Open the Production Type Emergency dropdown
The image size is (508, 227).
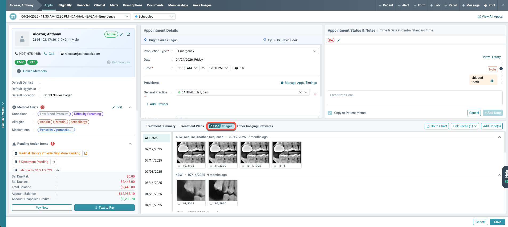point(247,51)
